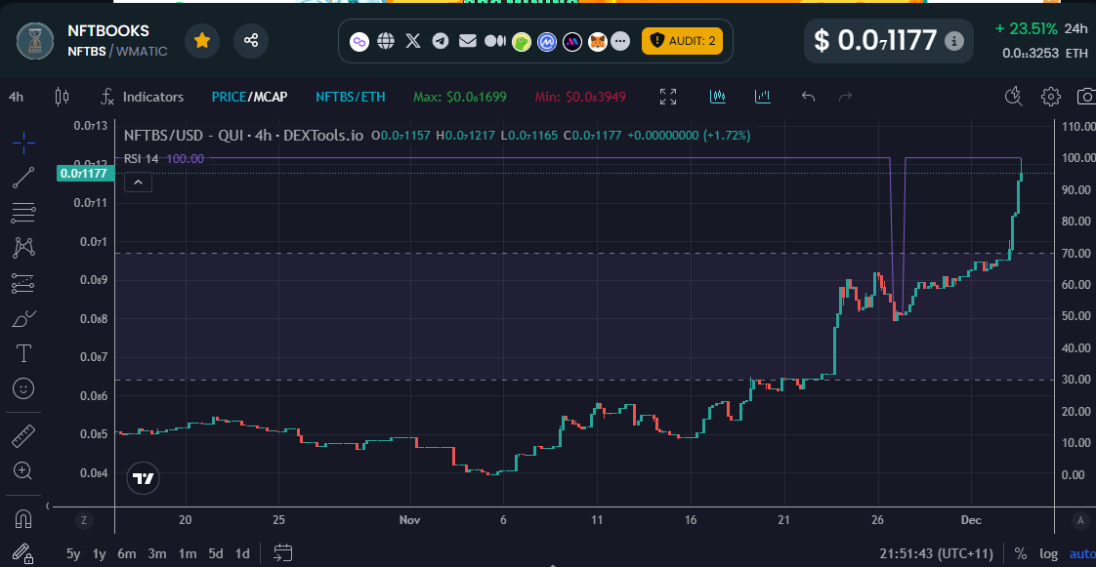Viewport: 1096px width, 567px height.
Task: Open the Medium link icon
Action: [495, 41]
